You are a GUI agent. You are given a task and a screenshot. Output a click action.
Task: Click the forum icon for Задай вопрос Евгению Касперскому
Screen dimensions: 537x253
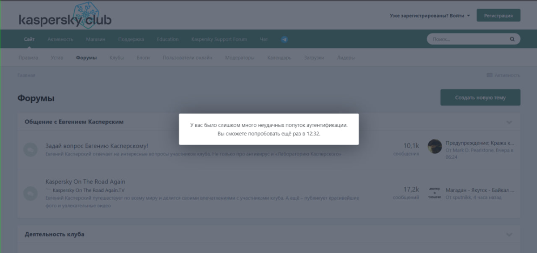point(30,150)
